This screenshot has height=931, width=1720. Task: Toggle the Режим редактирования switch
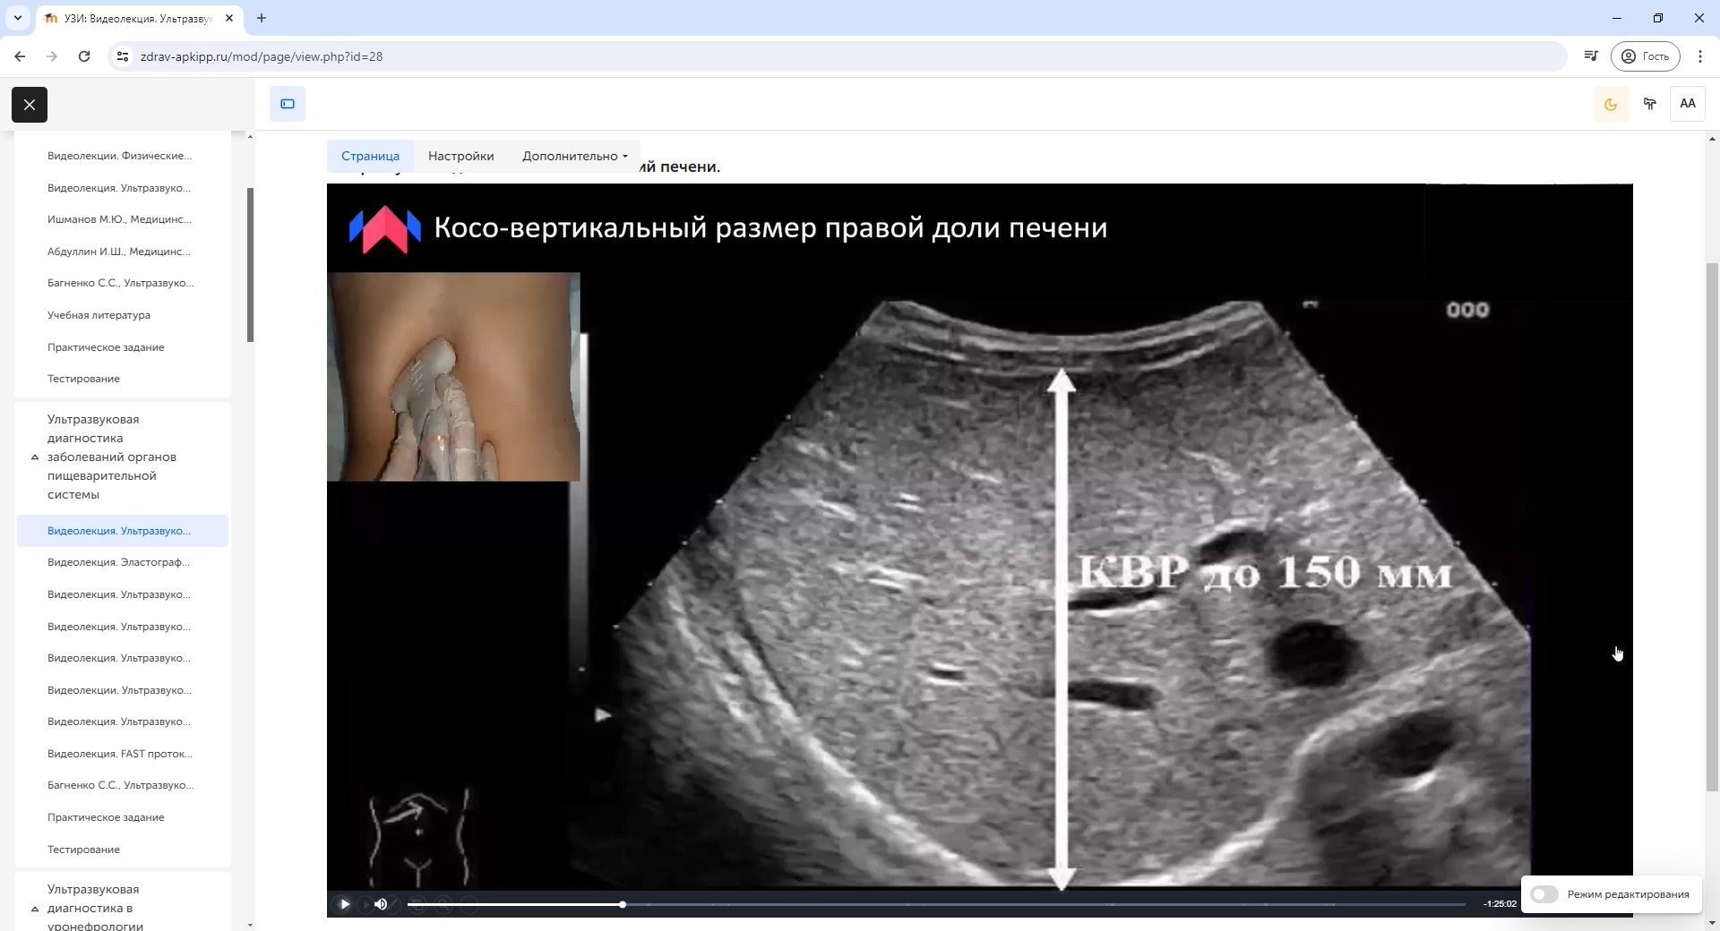pos(1544,894)
